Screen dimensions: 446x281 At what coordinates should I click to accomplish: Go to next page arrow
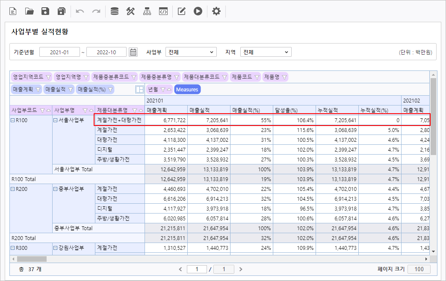click(241, 269)
